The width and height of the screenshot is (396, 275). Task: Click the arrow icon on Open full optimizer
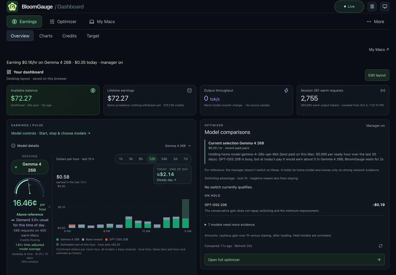(x=379, y=260)
